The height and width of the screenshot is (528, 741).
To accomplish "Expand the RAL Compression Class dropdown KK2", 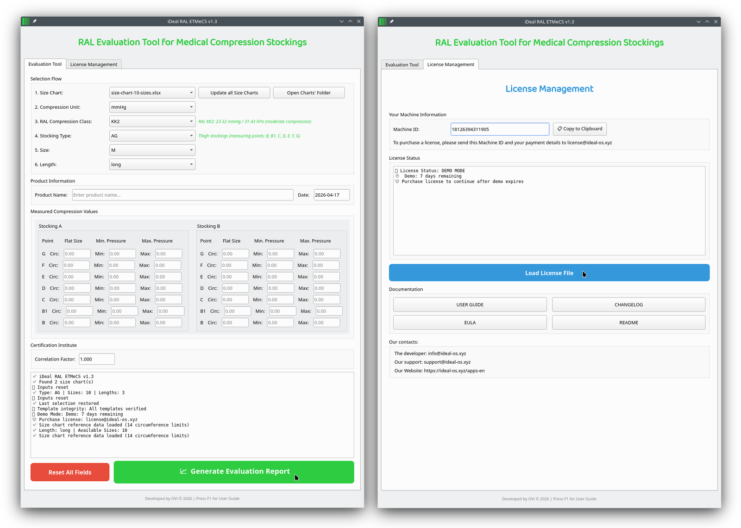I will click(152, 121).
